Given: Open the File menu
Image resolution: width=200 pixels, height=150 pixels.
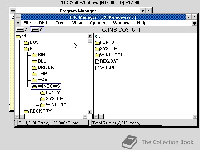Looking at the screenshot, I should click(x=27, y=23).
